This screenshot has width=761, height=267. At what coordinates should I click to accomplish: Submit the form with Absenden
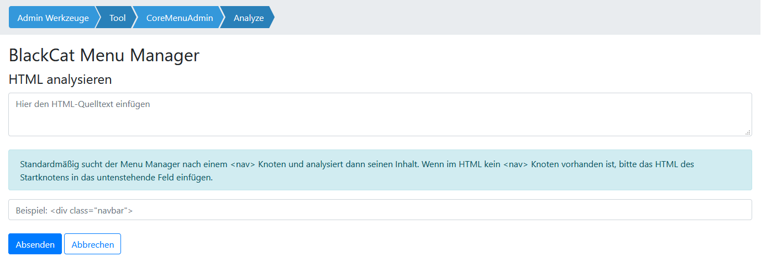click(35, 244)
